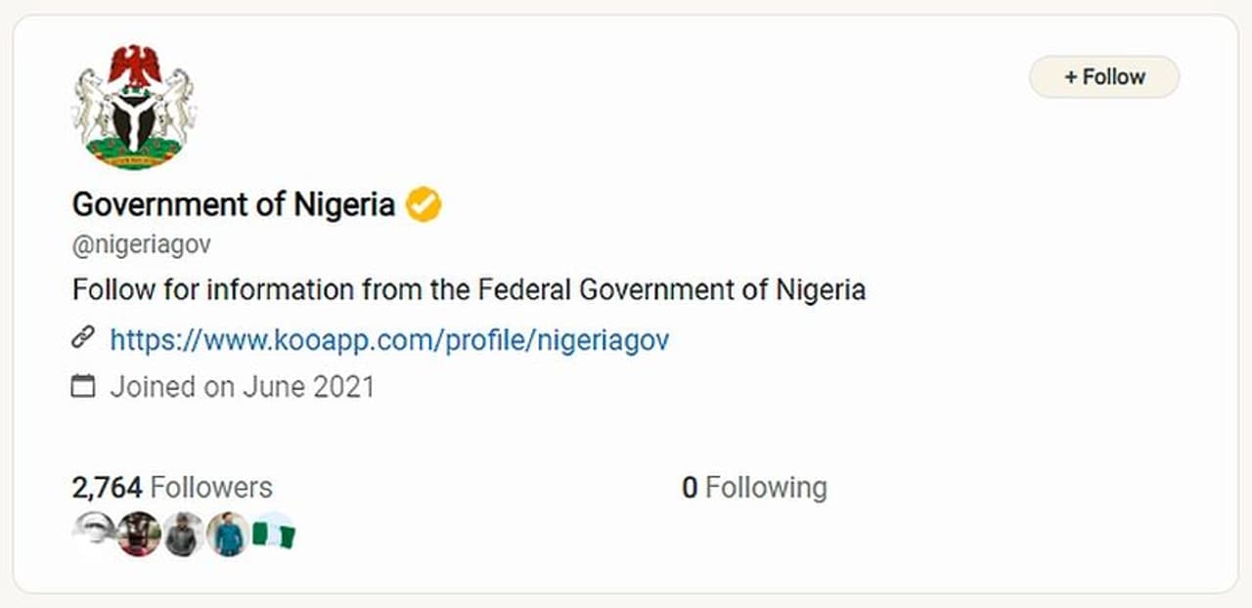Click the 2,764 follower count number
Screen dimensions: 1252x608
pyautogui.click(x=108, y=487)
